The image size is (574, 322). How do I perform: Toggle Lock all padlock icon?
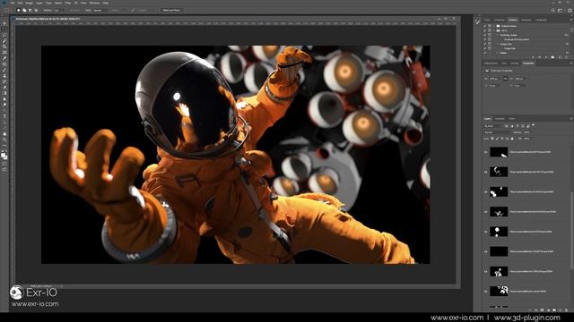coord(512,139)
